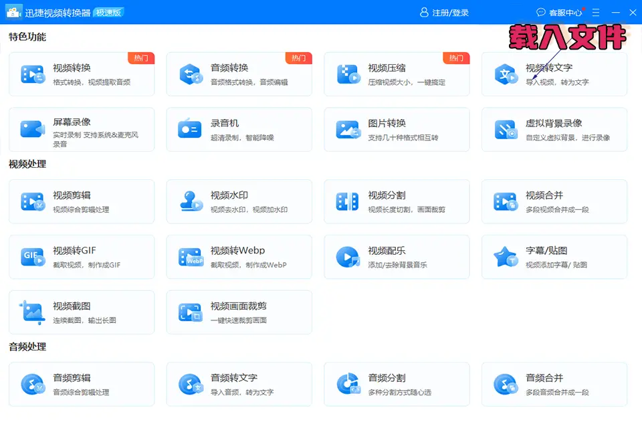
Task: Click text "多段音频合并成一段"
Action: tap(557, 392)
